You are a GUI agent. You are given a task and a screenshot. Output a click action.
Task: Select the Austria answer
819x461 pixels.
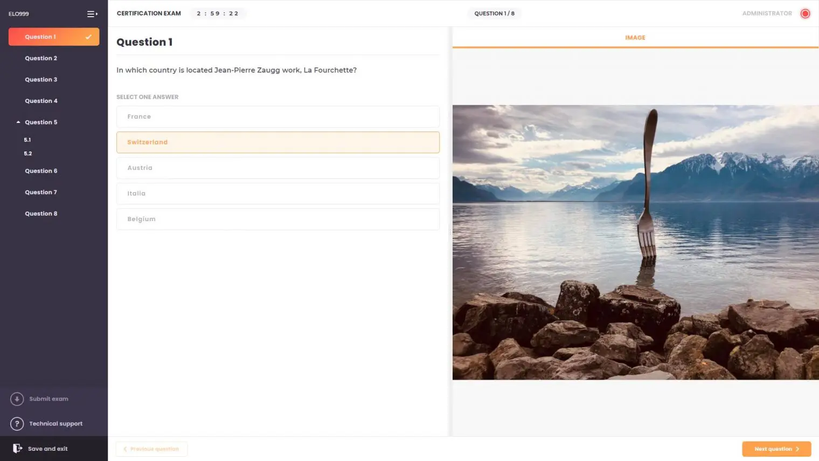click(x=278, y=168)
